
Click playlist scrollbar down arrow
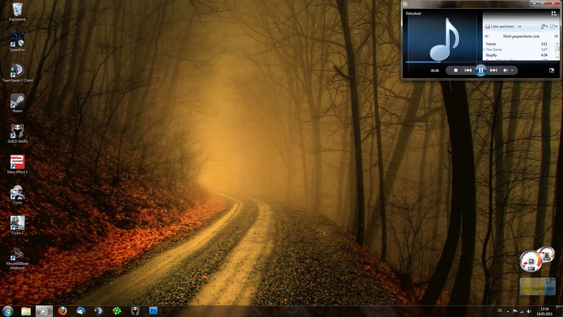point(557,57)
